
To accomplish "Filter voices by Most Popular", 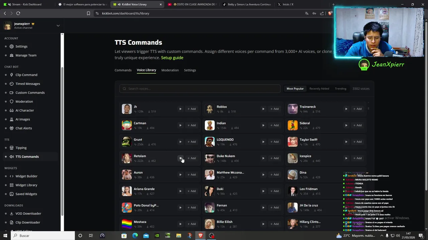I will (295, 89).
